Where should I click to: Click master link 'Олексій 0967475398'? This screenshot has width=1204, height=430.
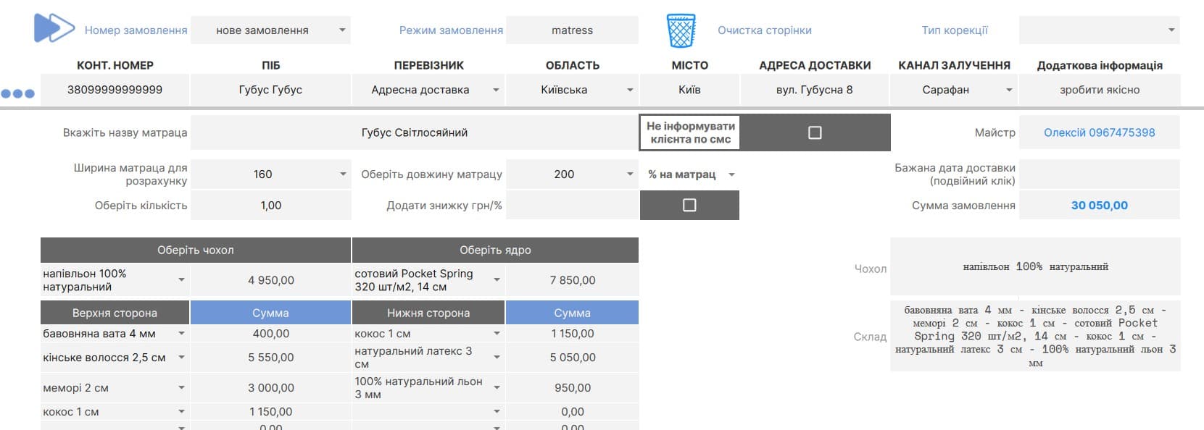coord(1099,132)
